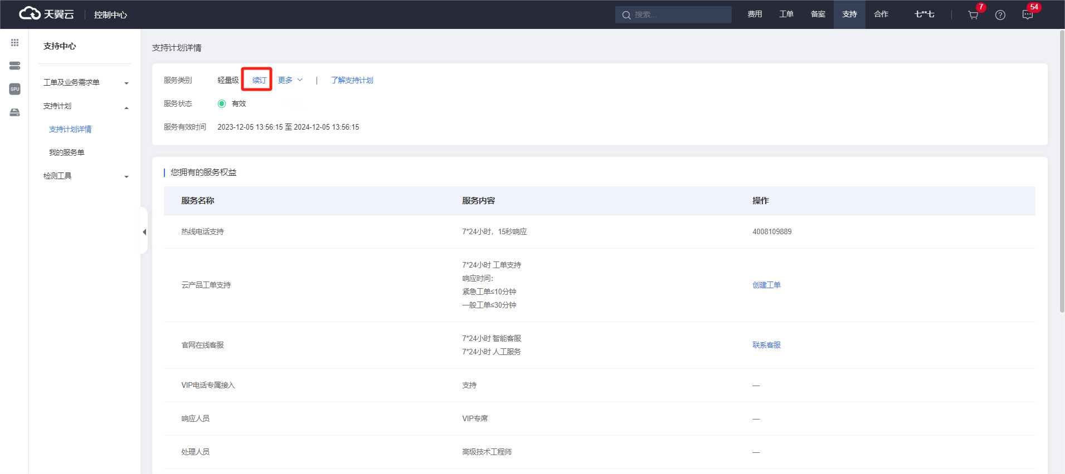1065x474 pixels.
Task: Click the 续订 renew link
Action: pyautogui.click(x=259, y=80)
